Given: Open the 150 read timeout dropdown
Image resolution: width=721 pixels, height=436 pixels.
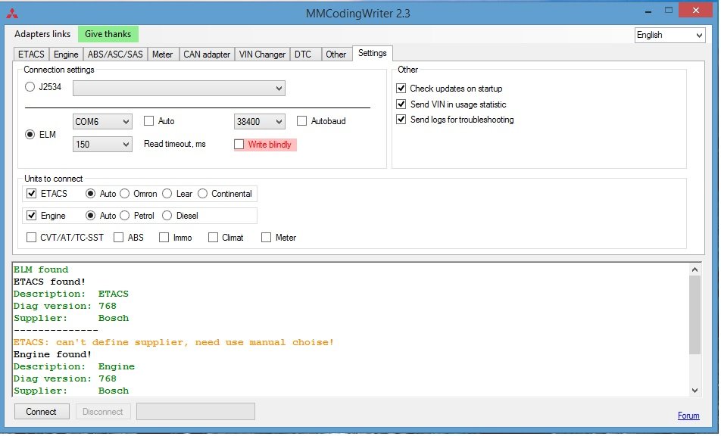Looking at the screenshot, I should 102,145.
